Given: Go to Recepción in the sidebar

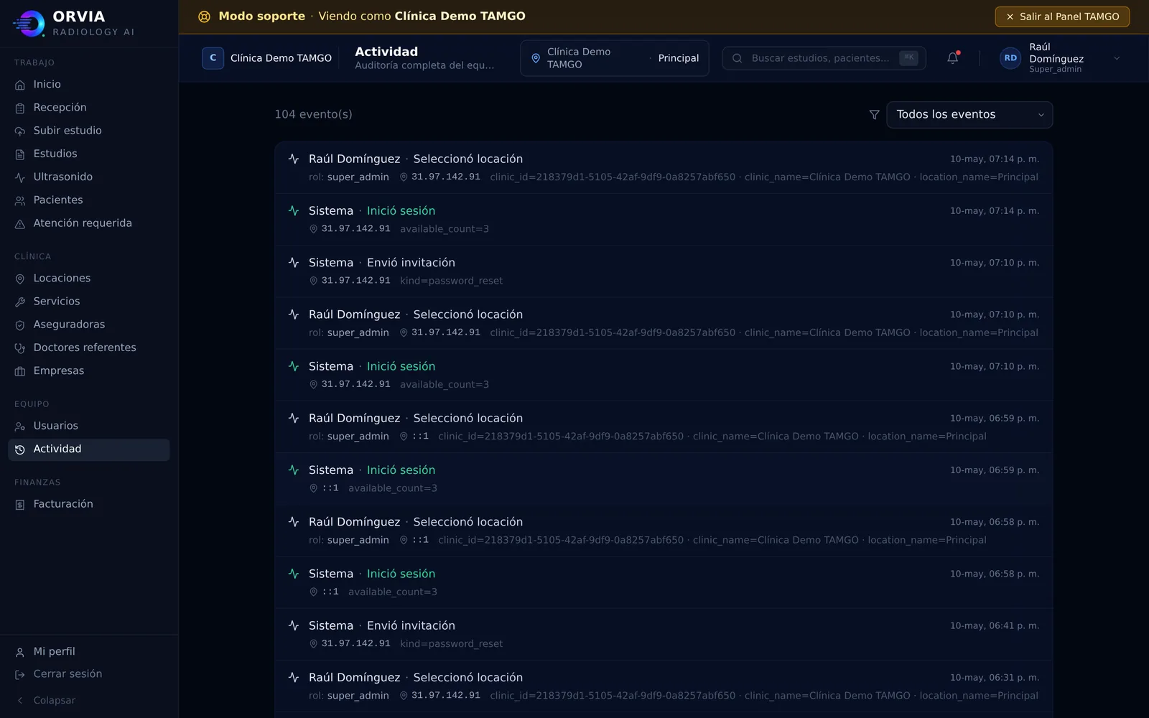Looking at the screenshot, I should (88, 108).
